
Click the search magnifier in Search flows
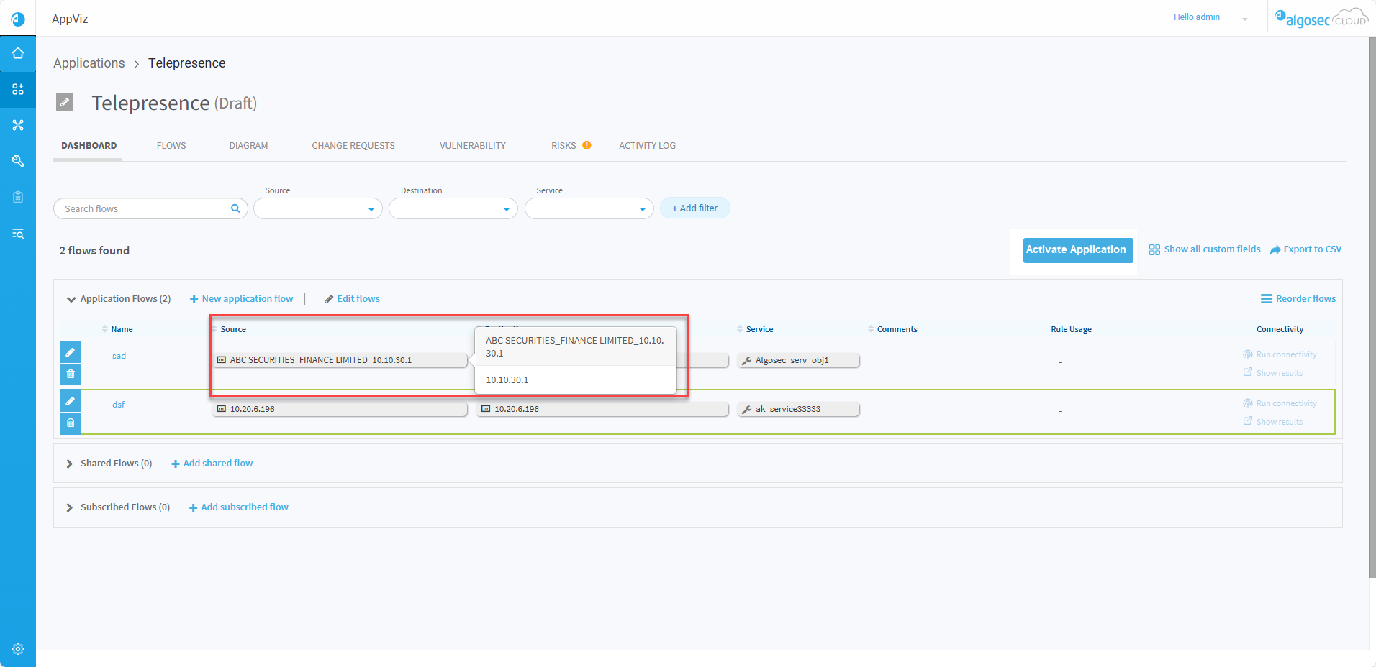pyautogui.click(x=235, y=208)
